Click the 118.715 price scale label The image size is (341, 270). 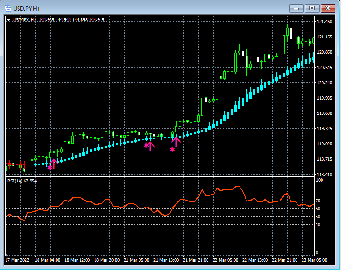pyautogui.click(x=324, y=159)
